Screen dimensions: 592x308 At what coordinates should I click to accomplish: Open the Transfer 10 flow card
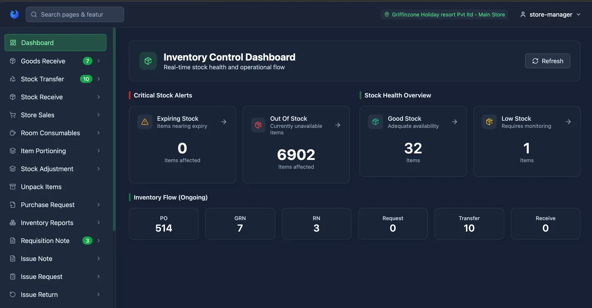(469, 224)
